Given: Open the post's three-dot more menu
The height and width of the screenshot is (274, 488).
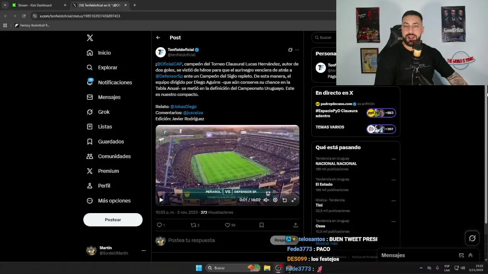Looking at the screenshot, I should 297,50.
